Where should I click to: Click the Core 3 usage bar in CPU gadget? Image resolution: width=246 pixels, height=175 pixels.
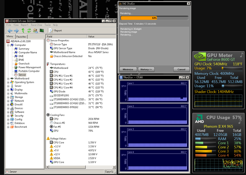click(x=205, y=151)
